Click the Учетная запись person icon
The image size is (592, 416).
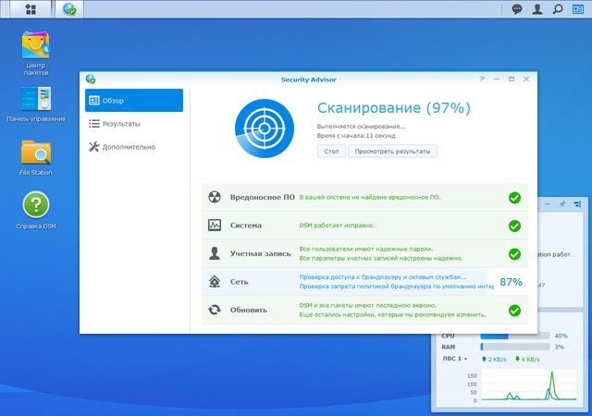(215, 253)
